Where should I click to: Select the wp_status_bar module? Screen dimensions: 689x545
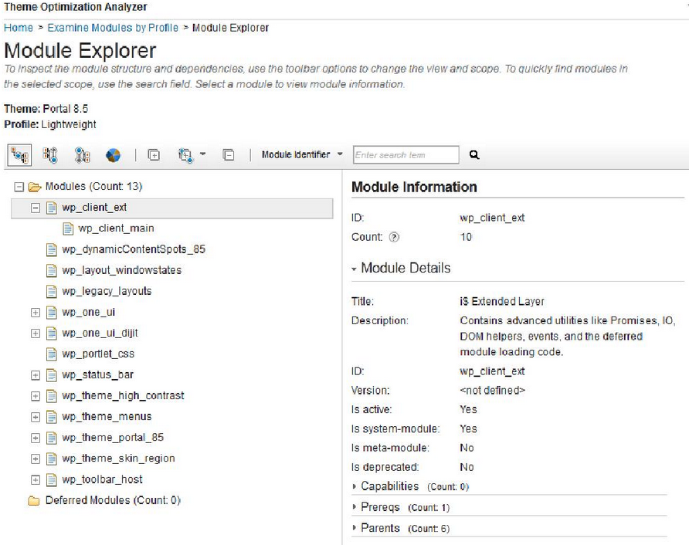tap(97, 375)
